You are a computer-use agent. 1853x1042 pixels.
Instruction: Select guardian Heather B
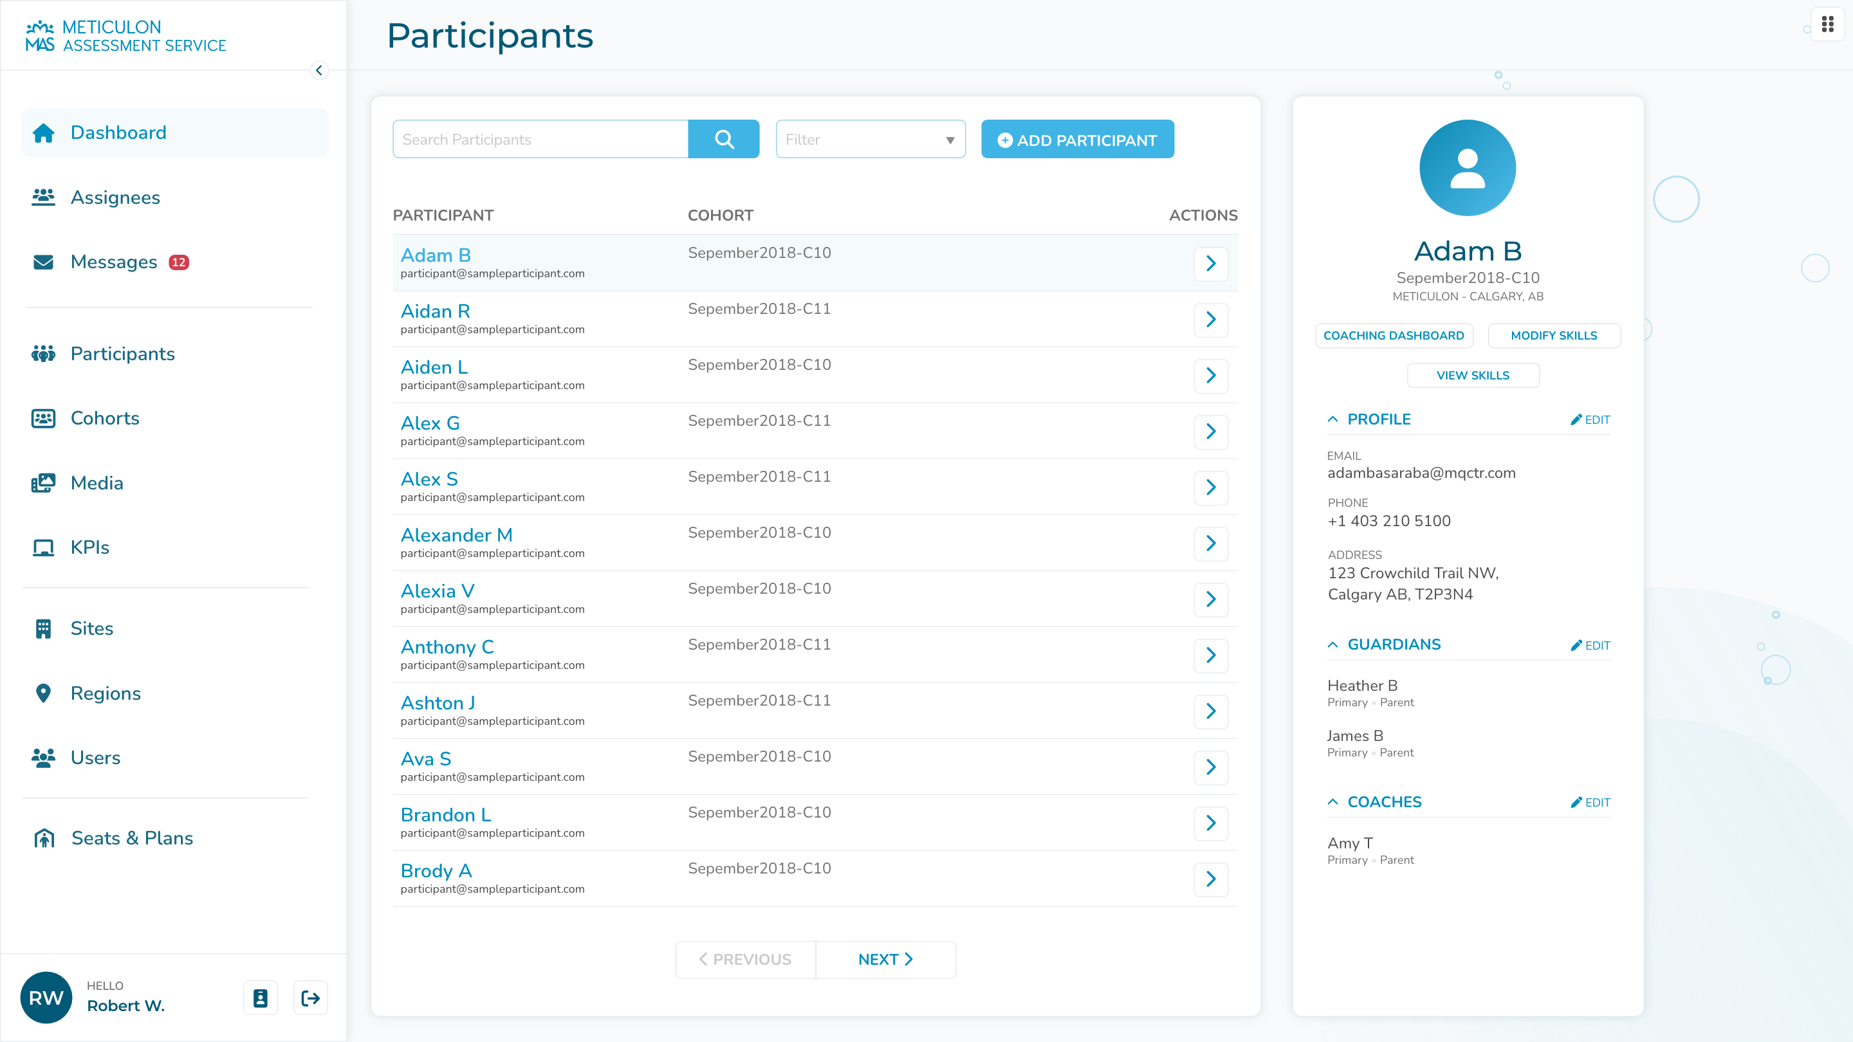tap(1363, 685)
